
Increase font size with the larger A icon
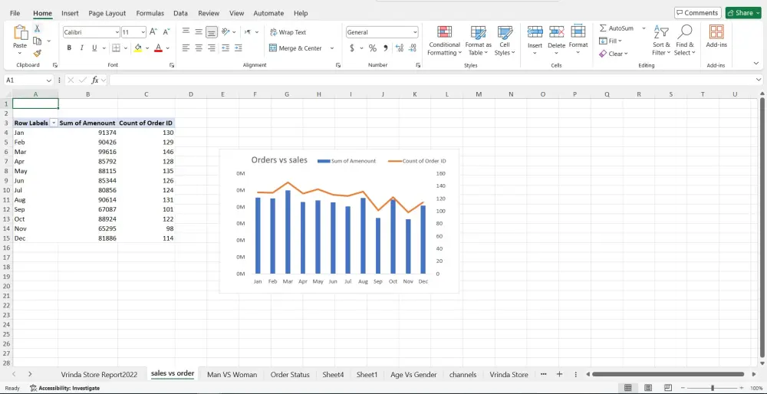[x=153, y=32]
